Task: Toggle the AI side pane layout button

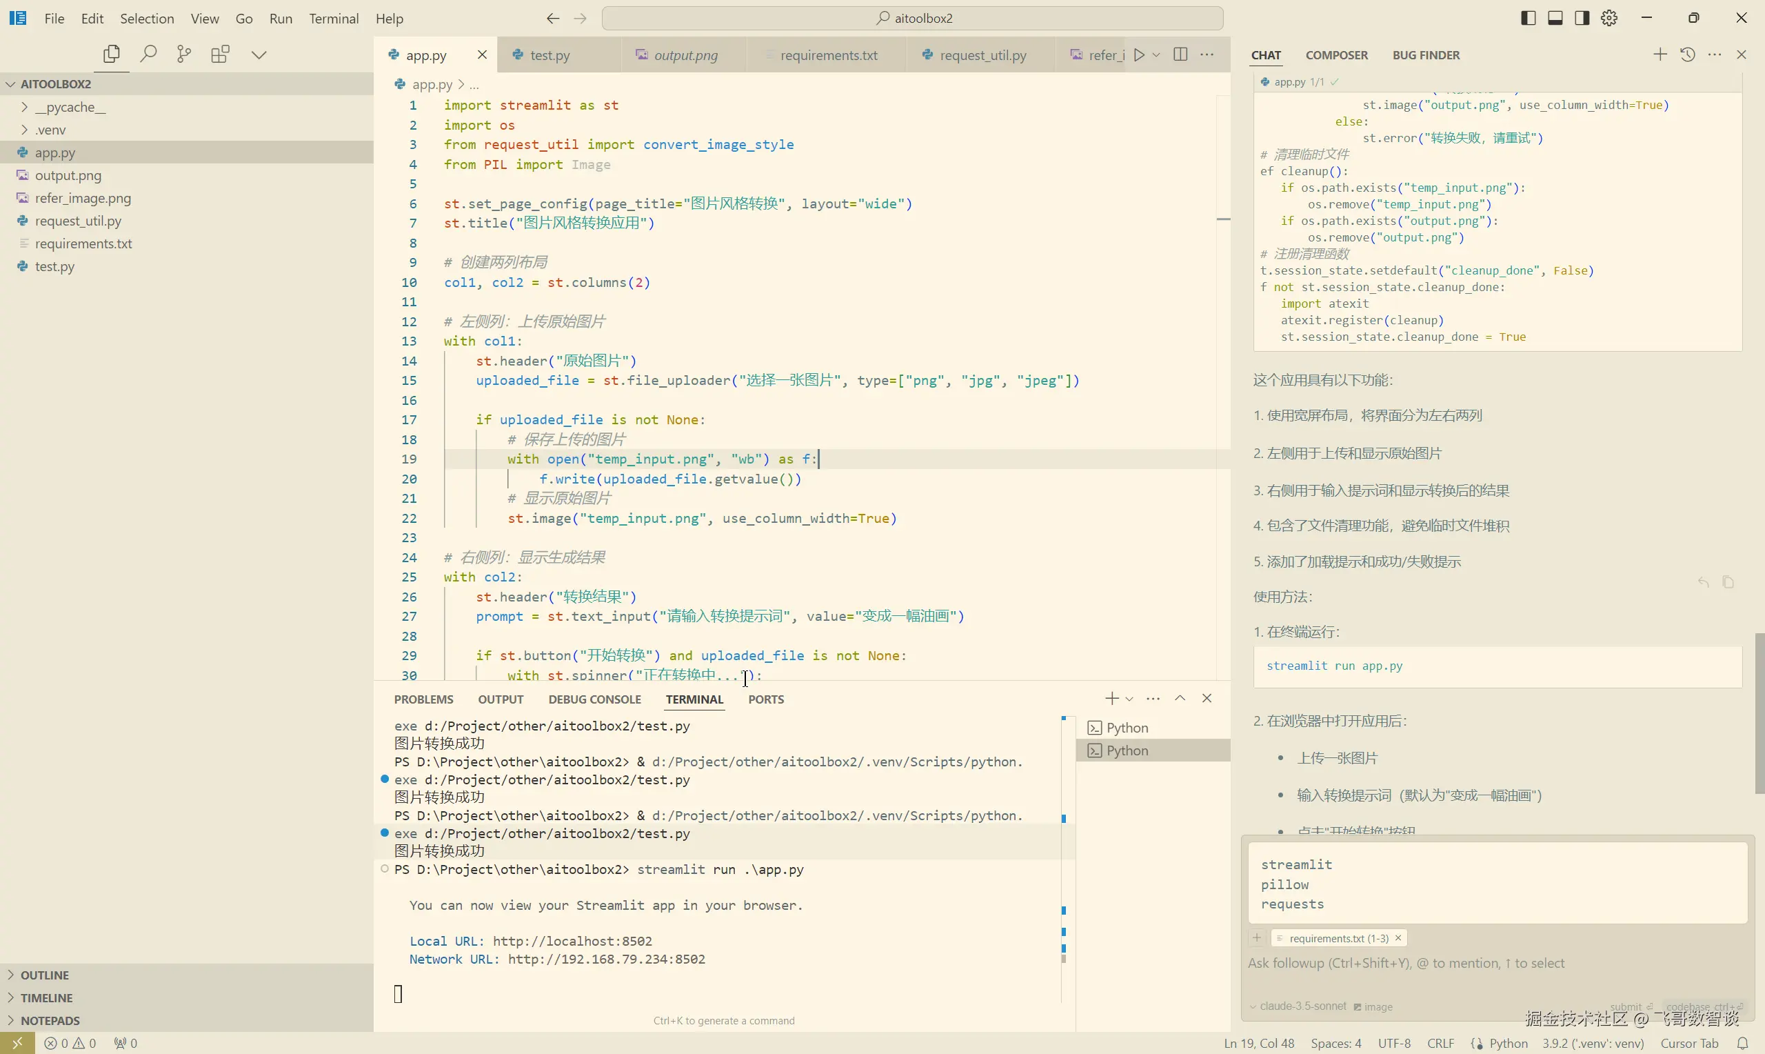Action: pyautogui.click(x=1582, y=19)
